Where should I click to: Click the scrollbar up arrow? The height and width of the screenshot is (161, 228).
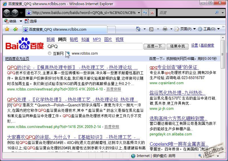click(x=223, y=38)
